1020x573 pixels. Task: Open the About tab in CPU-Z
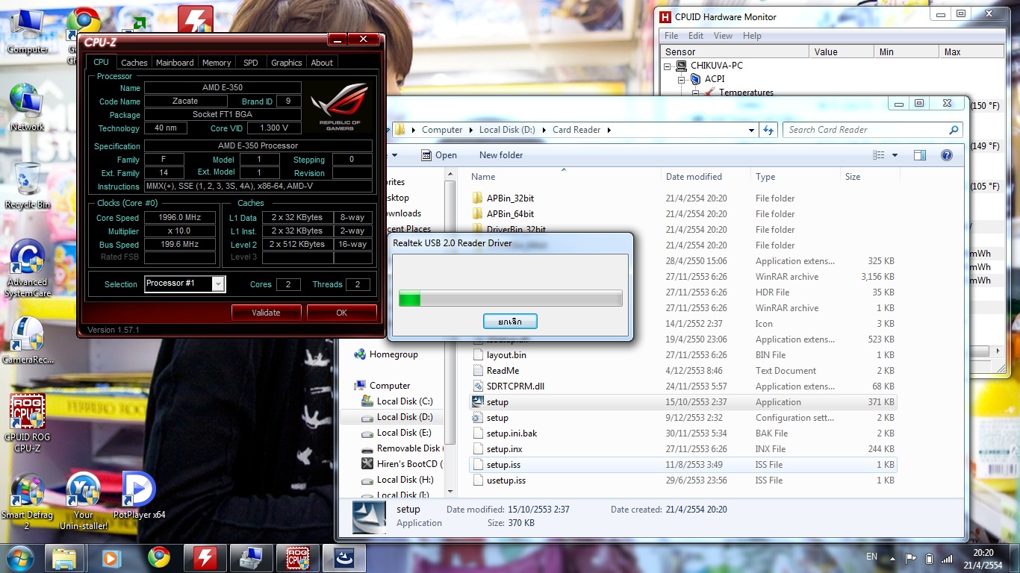pos(322,63)
